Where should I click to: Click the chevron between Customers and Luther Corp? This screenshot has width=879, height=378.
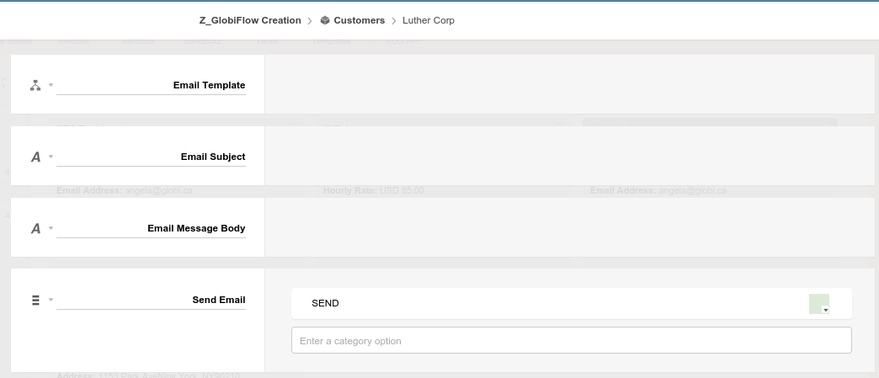point(393,21)
